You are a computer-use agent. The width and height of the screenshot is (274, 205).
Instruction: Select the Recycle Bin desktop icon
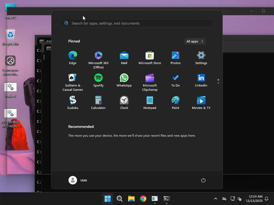point(10,37)
